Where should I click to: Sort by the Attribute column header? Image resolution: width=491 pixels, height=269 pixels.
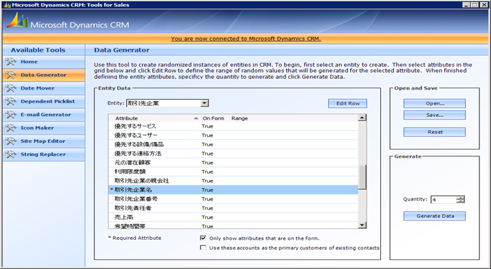coord(126,118)
